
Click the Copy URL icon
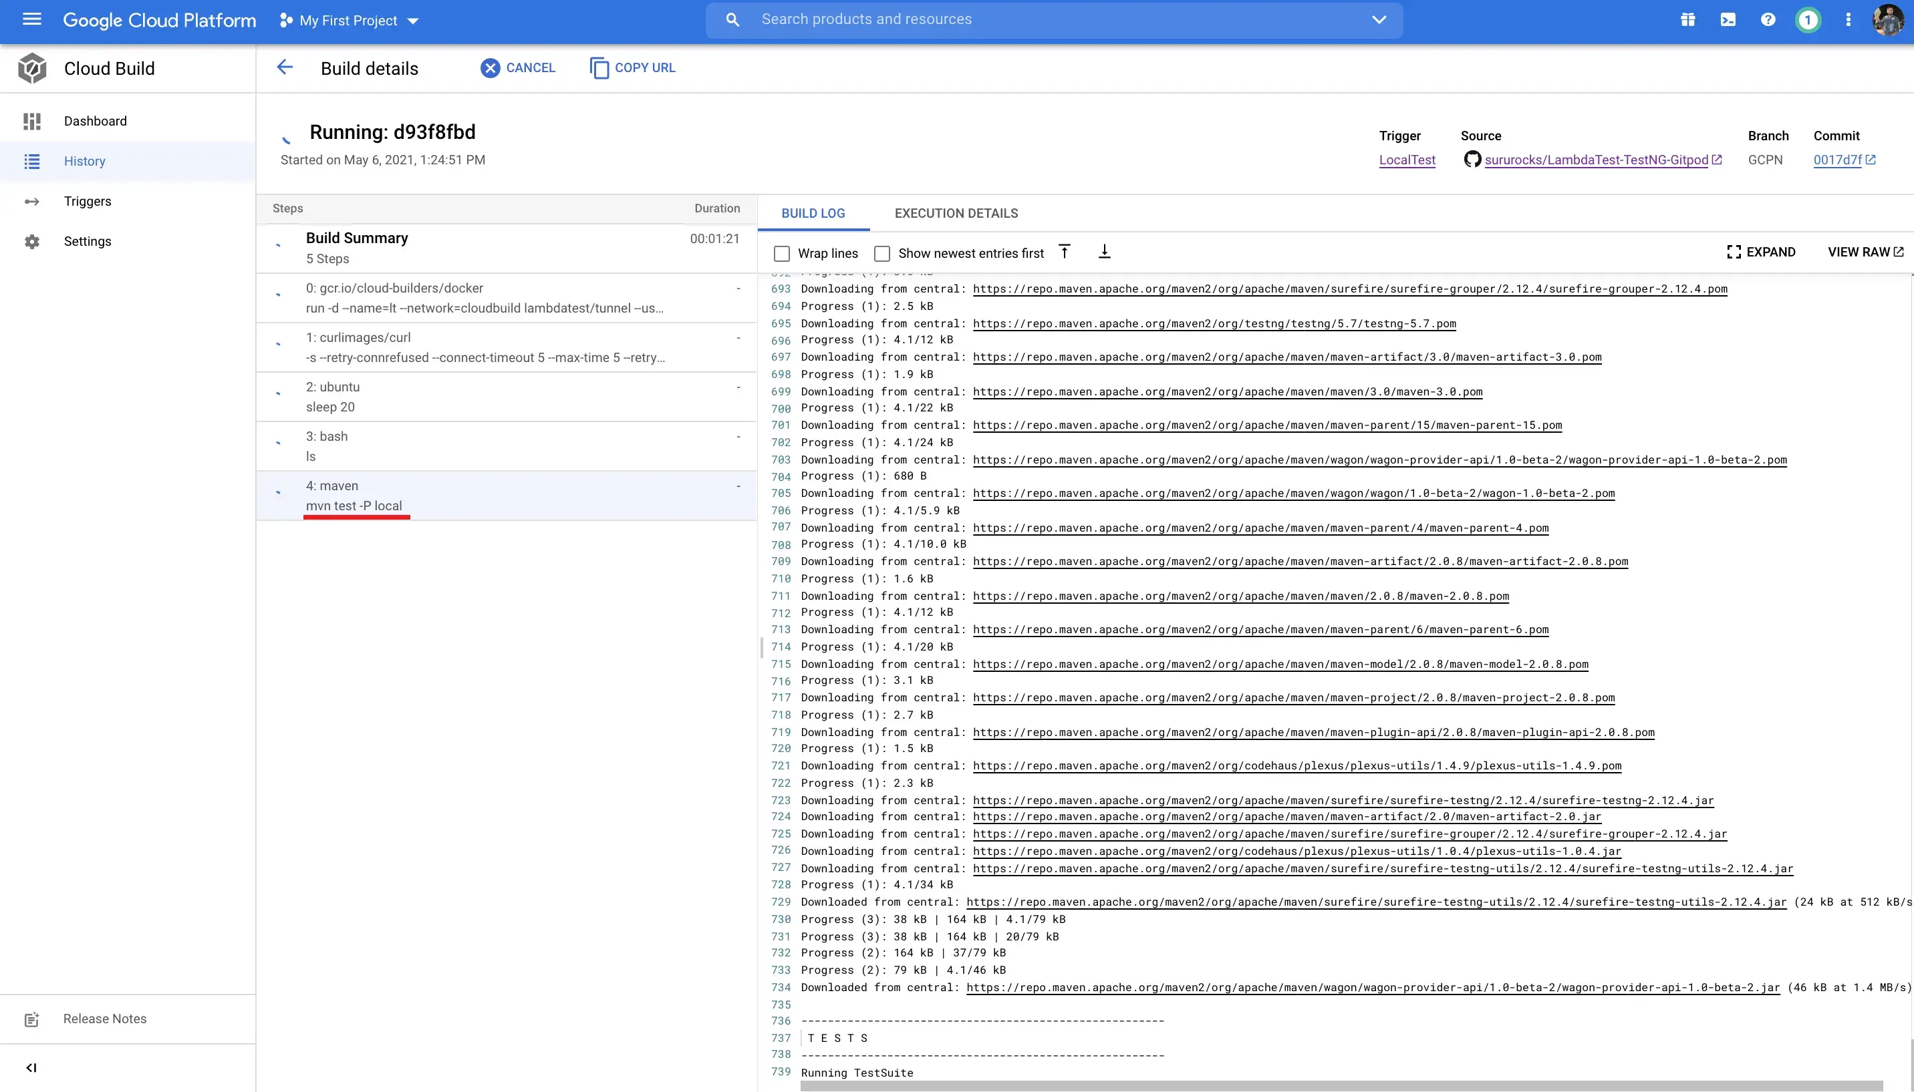pos(598,67)
